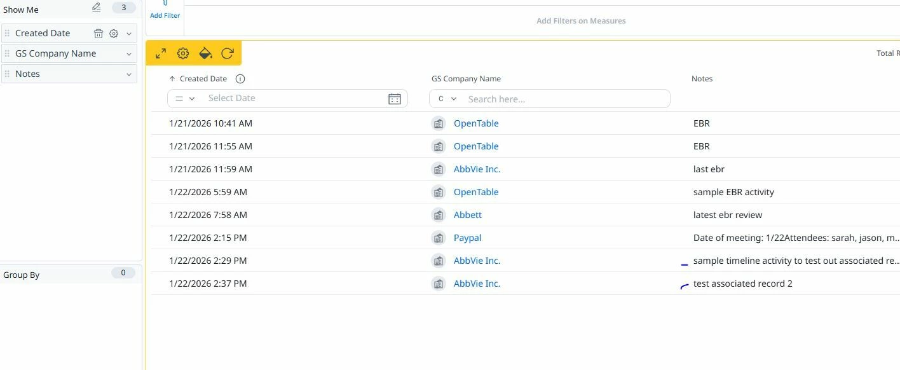Click company icon in 10:41 AM OpenTable row
900x370 pixels.
[438, 123]
